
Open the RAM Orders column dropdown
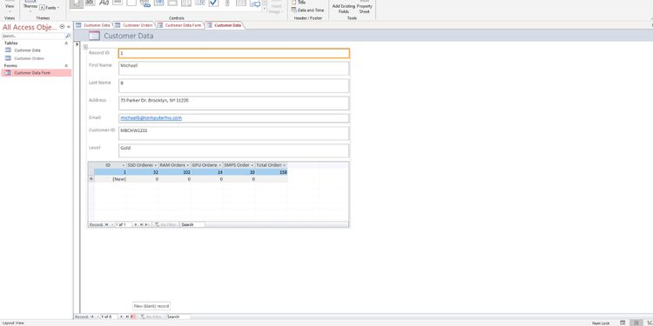[188, 165]
